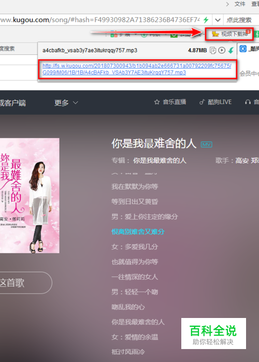Screen dimensions: 259x362
Task: Click the song title 你是我最难舍的人
Action: pyautogui.click(x=154, y=143)
